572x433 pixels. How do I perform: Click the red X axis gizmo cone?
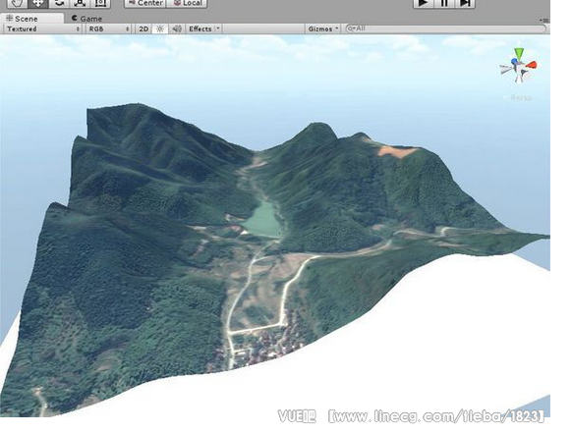pos(532,65)
